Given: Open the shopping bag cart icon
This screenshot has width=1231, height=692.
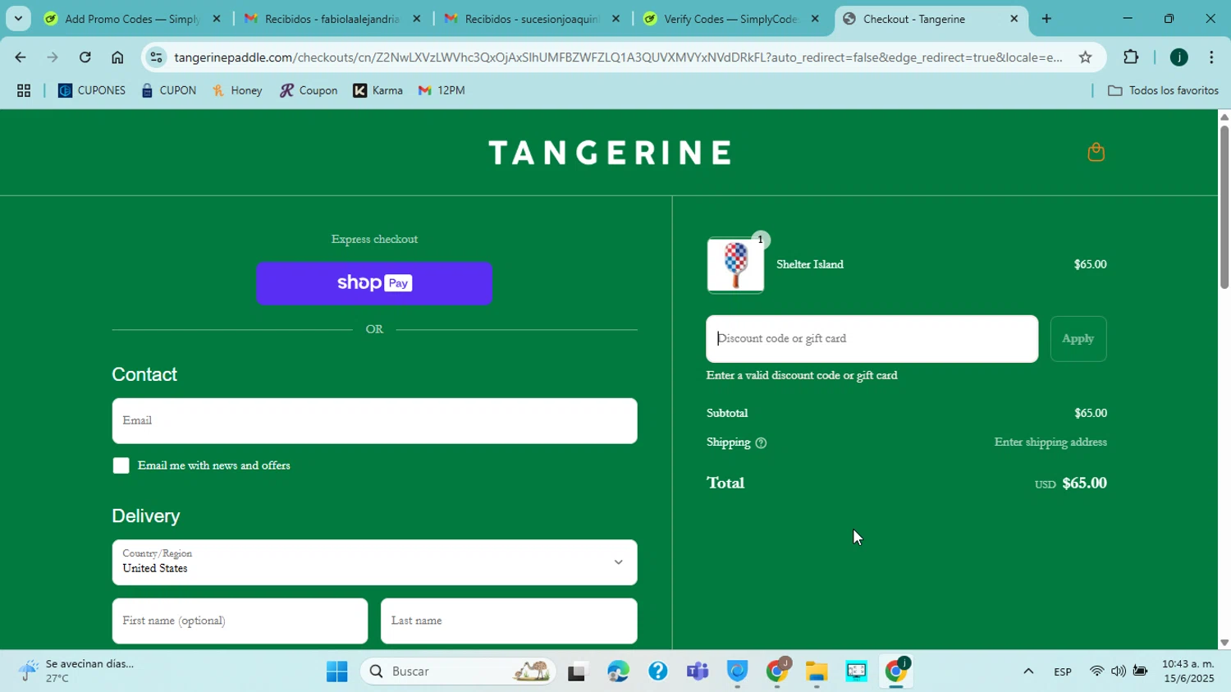Looking at the screenshot, I should click(x=1096, y=152).
